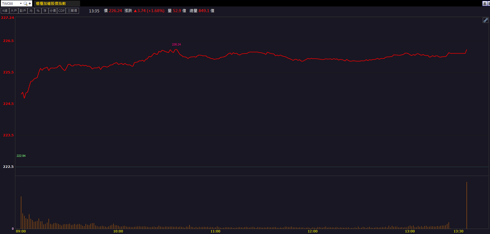Click the tall closing volume bar at 13:30
Image resolution: width=490 pixels, height=234 pixels.
coord(467,205)
